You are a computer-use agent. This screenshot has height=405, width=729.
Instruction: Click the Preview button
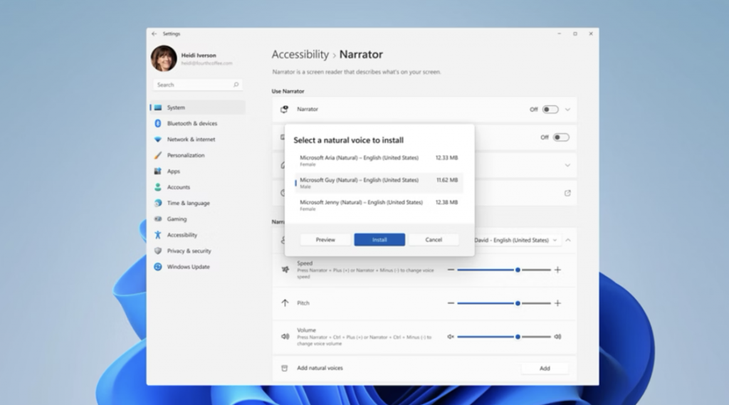point(325,239)
